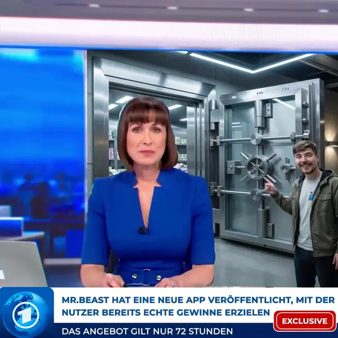Image resolution: width=338 pixels, height=338 pixels.
Task: Click the vault door wheel handle
Action: (x=259, y=167)
